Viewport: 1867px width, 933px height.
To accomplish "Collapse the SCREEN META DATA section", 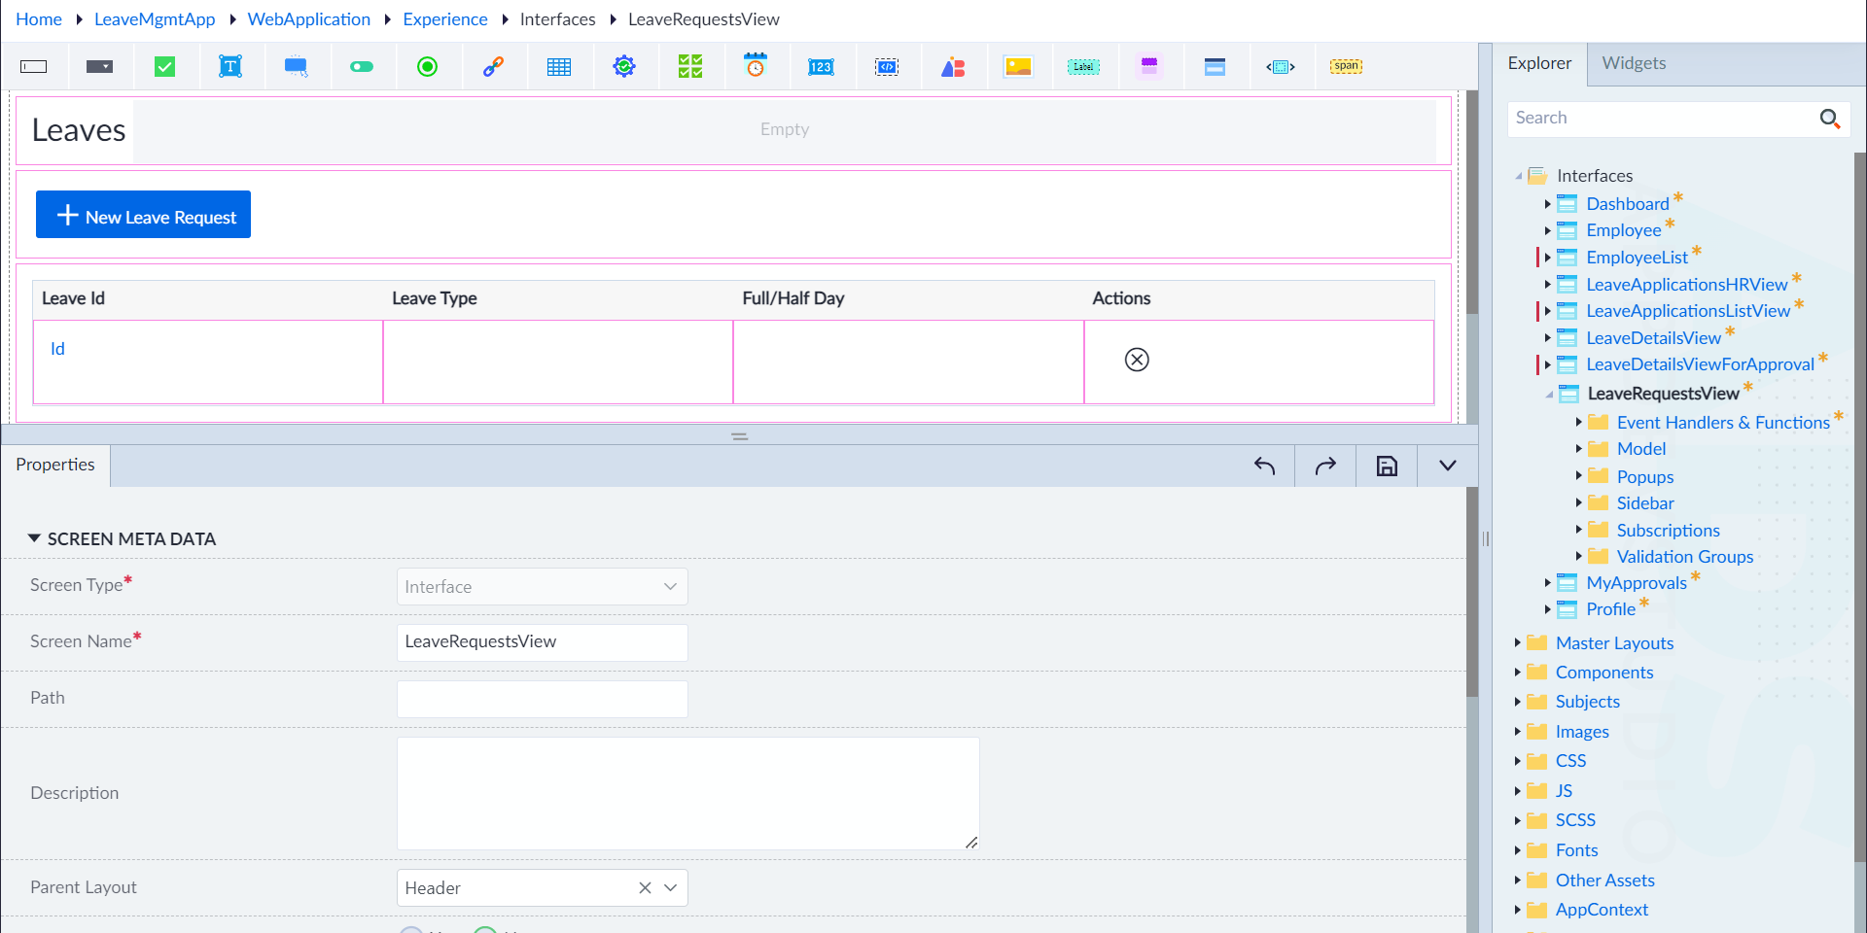I will [34, 538].
